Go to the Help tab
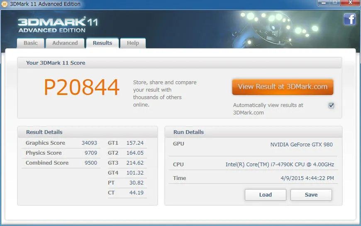 (133, 43)
